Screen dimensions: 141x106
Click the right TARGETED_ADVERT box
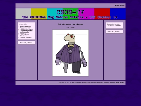114,32
